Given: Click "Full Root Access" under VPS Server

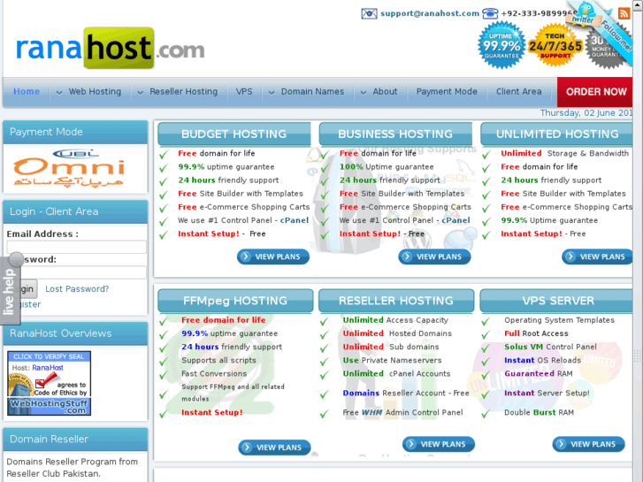Looking at the screenshot, I should pos(536,333).
